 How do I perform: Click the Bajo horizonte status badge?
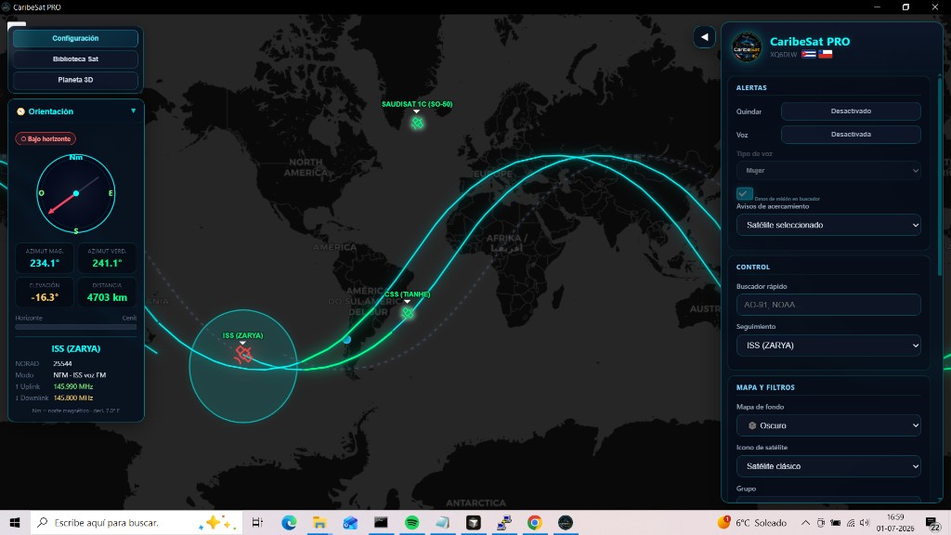click(46, 139)
